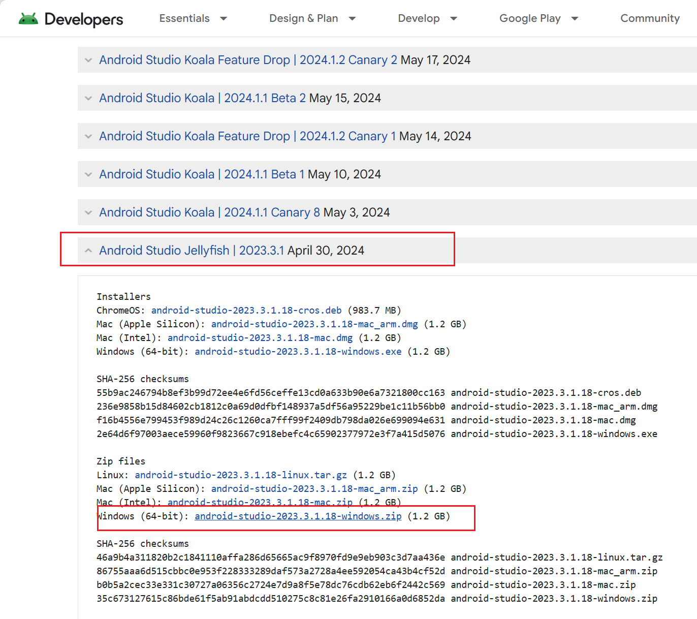Expand the Koala Feature Drop Canary 2 chevron
697x619 pixels.
[88, 60]
